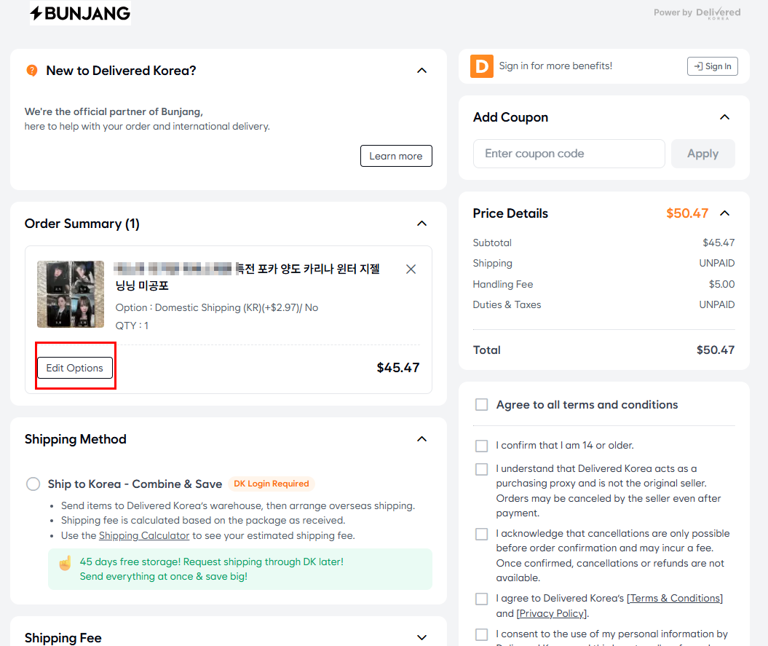Viewport: 768px width, 646px height.
Task: Click the Bunjang lightning logo
Action: tap(80, 13)
